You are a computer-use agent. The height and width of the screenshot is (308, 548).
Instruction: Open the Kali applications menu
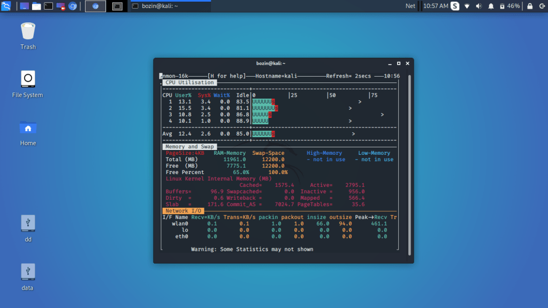point(6,6)
